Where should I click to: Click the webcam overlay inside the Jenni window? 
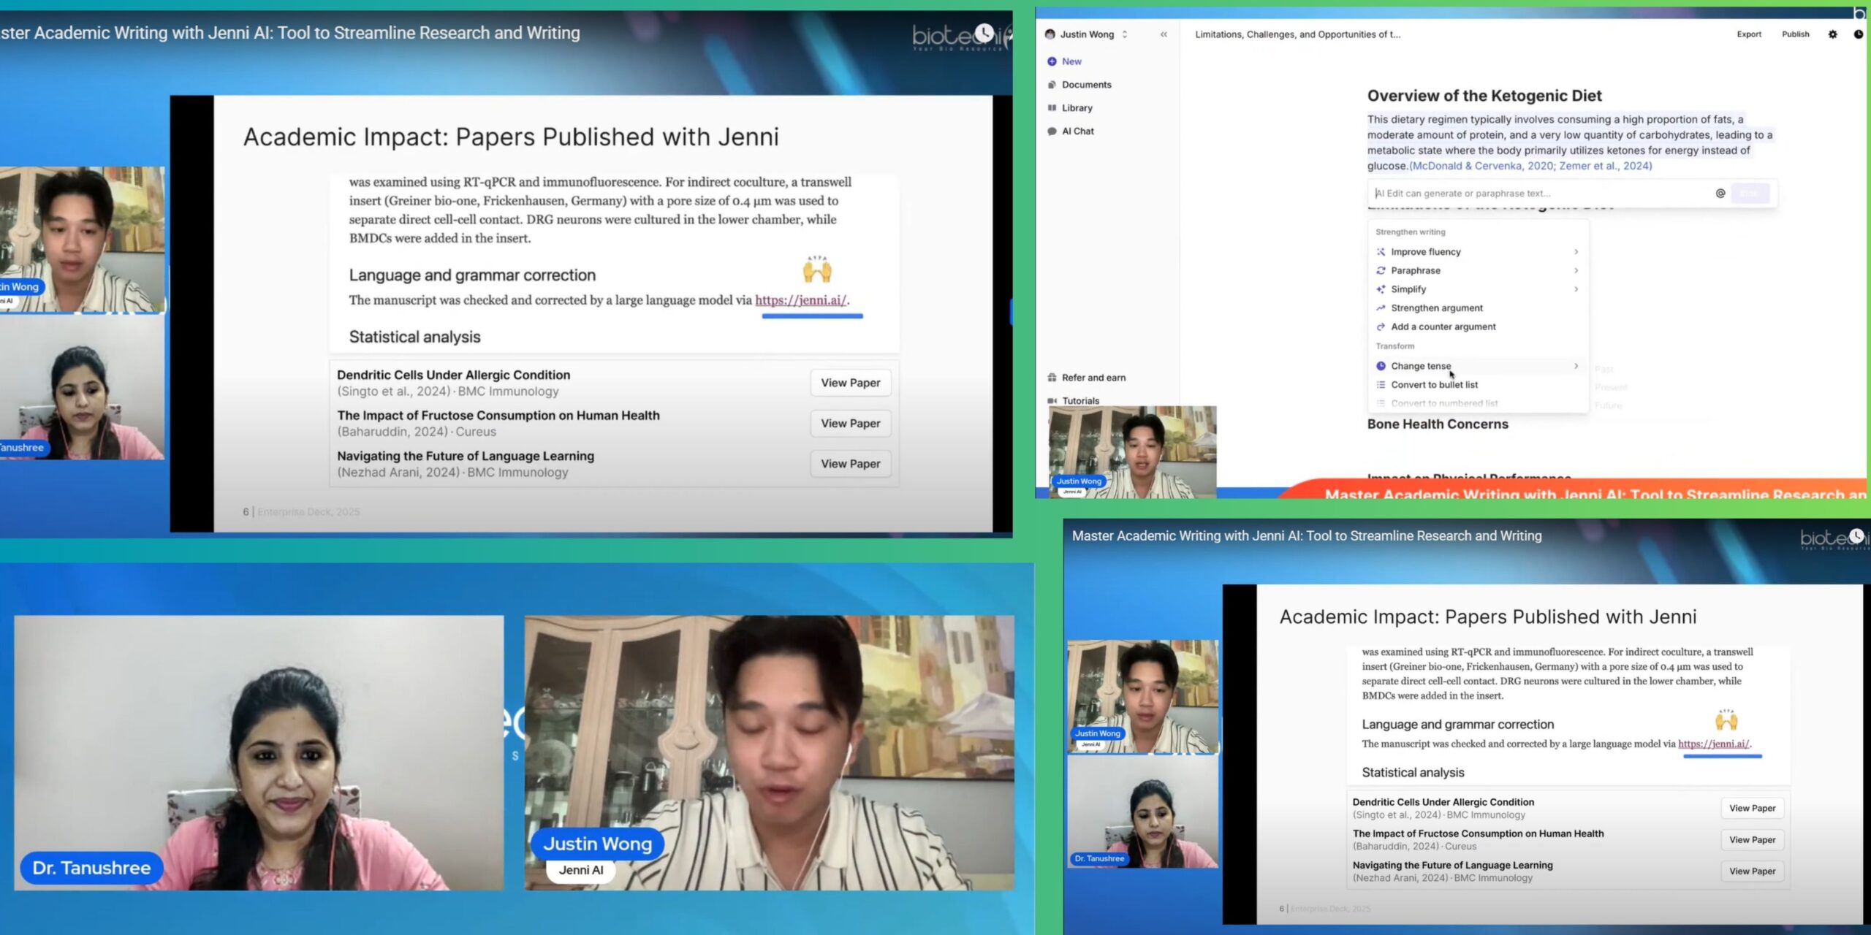coord(1132,452)
